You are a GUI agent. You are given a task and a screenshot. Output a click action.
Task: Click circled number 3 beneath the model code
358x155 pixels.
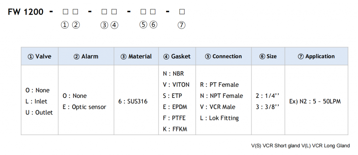coord(104,25)
